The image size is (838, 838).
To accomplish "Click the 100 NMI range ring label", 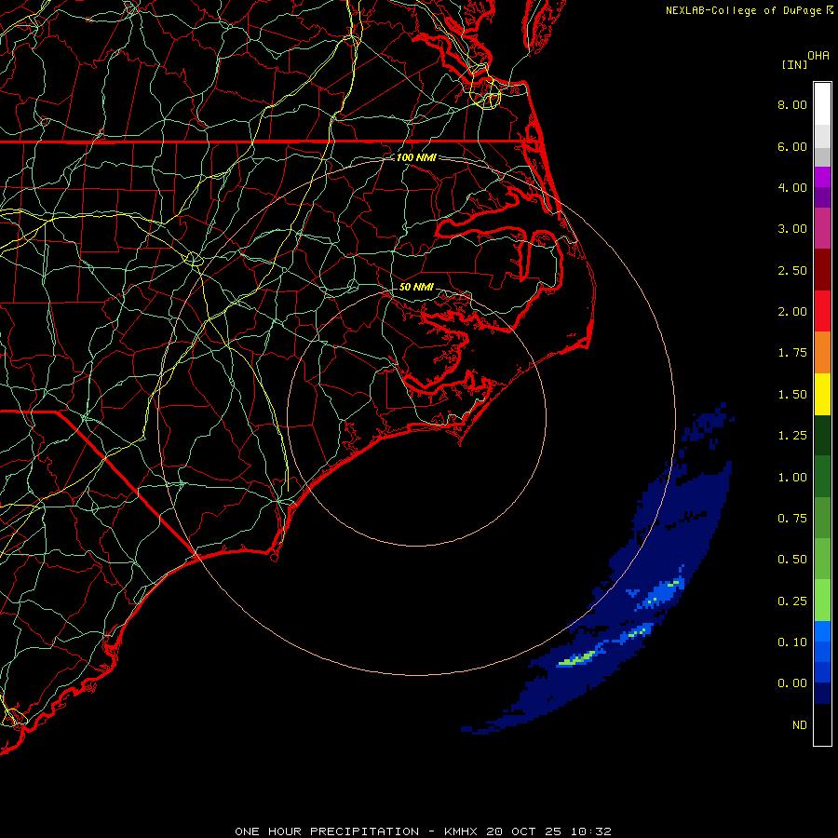I will [x=416, y=157].
